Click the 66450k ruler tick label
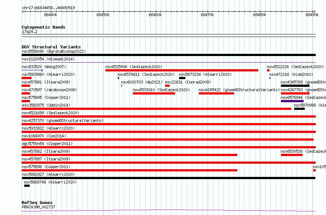 [x=103, y=15]
